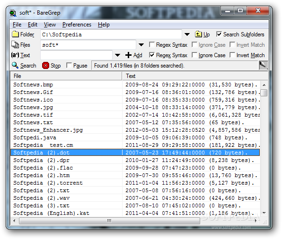This screenshot has height=239, width=282.
Task: Toggle Invert Match in the Files row
Action: tap(232, 44)
